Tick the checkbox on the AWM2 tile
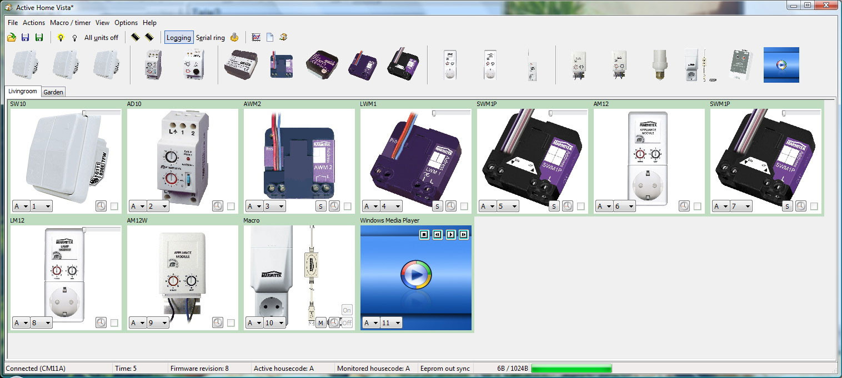842x378 pixels. pos(347,206)
